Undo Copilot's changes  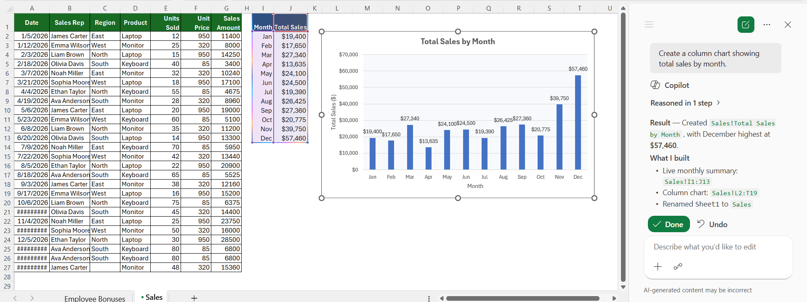pyautogui.click(x=712, y=224)
